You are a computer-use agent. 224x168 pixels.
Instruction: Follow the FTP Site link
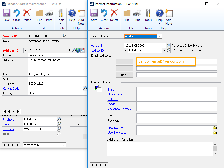pos(113,99)
